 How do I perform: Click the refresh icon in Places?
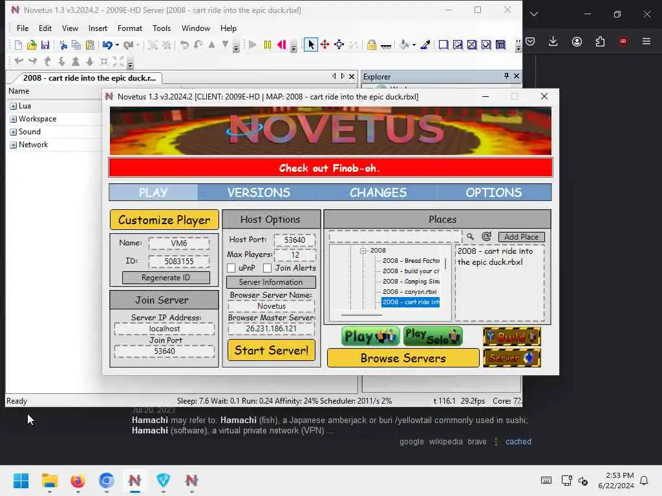tap(486, 236)
